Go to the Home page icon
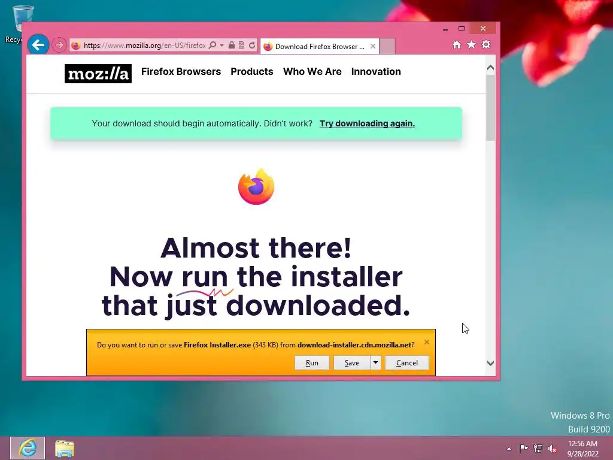 (x=457, y=44)
